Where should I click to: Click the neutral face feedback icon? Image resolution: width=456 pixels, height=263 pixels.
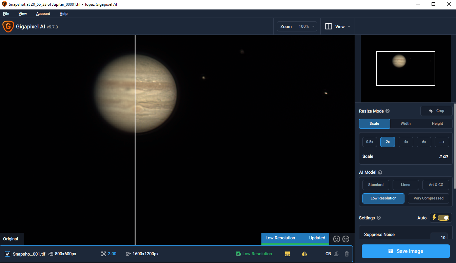tap(346, 239)
